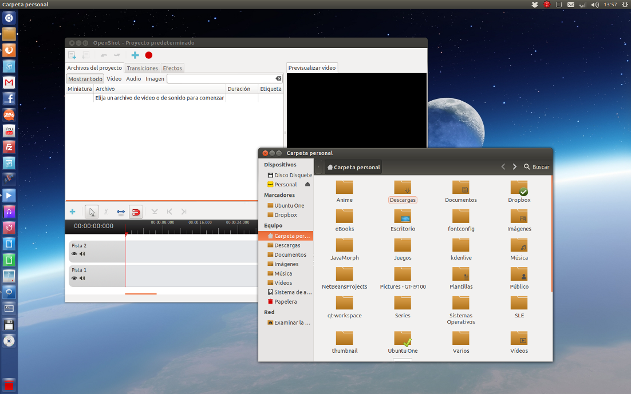The width and height of the screenshot is (631, 394).
Task: Open Sistema de archivos in sidebar
Action: point(289,292)
